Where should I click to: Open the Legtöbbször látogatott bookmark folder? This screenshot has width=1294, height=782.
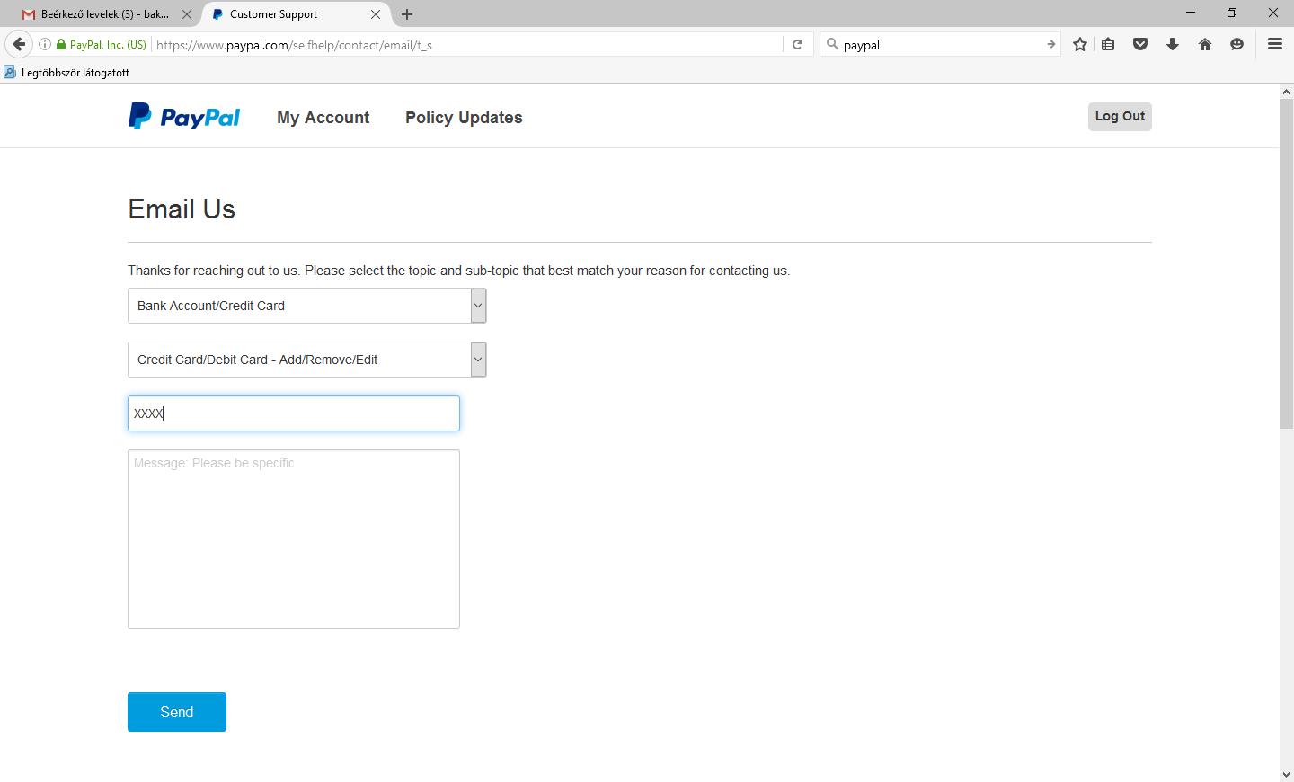click(67, 72)
